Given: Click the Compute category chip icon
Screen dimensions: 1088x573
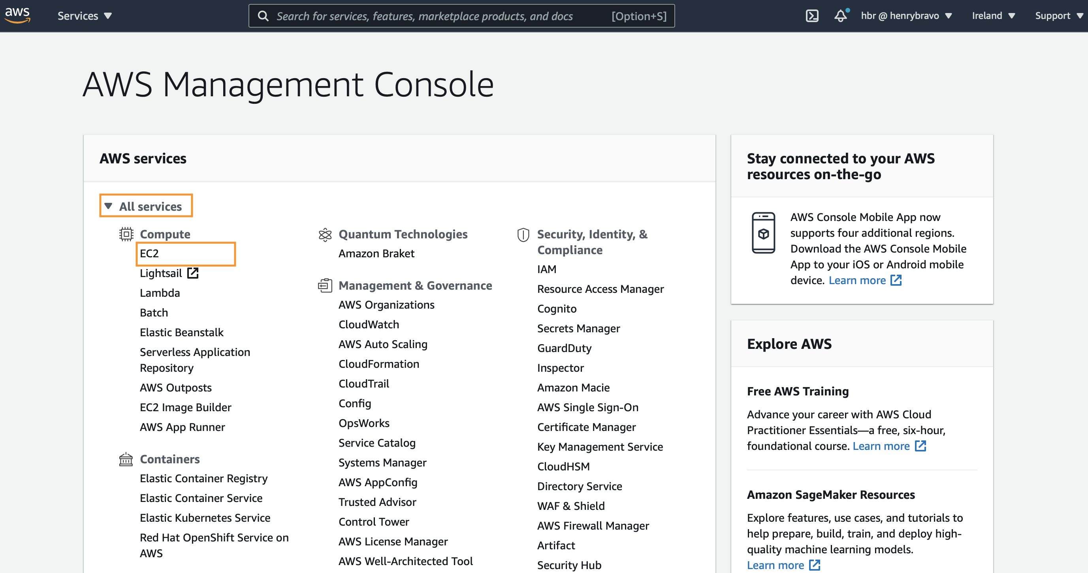Looking at the screenshot, I should point(126,234).
